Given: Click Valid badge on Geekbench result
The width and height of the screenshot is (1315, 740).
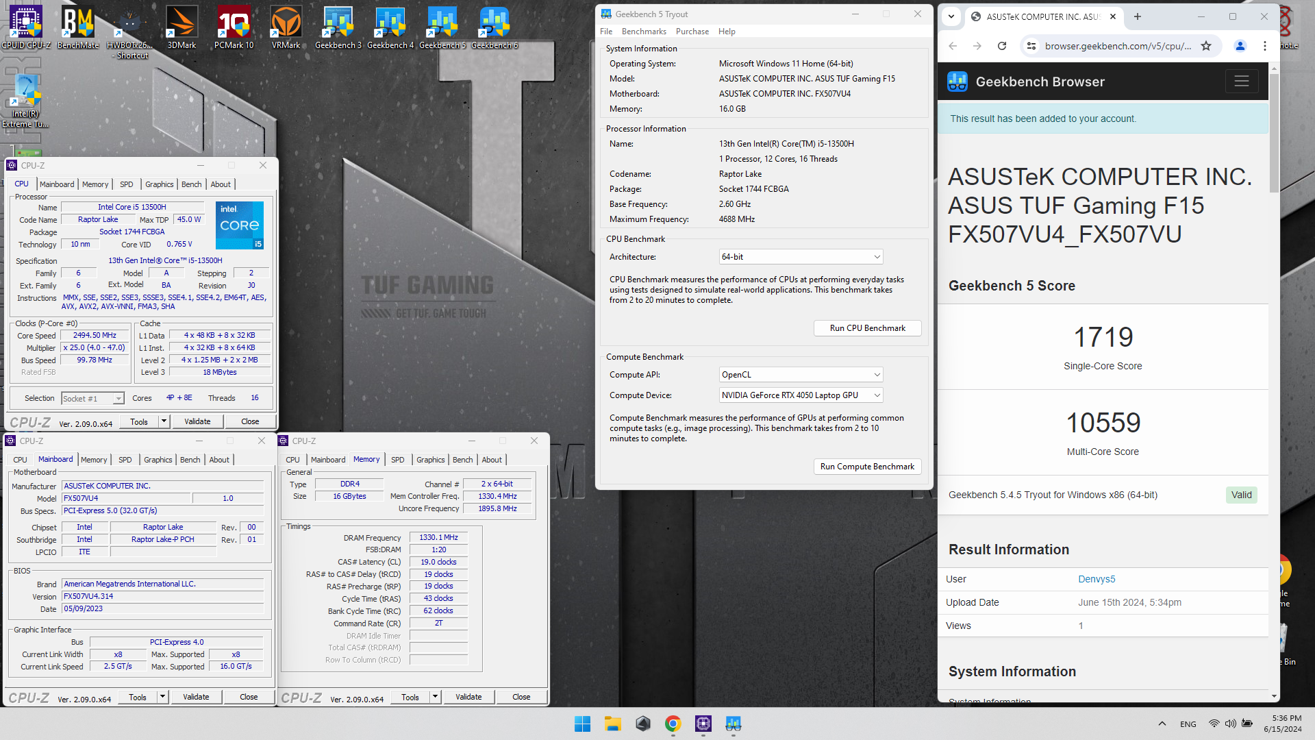Looking at the screenshot, I should [x=1241, y=495].
